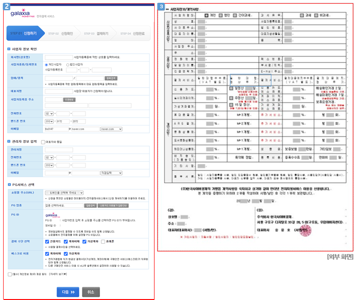The width and height of the screenshot is (356, 300).
Task: Check the 휴대폰 payment method checkbox
Action: [x=103, y=242]
